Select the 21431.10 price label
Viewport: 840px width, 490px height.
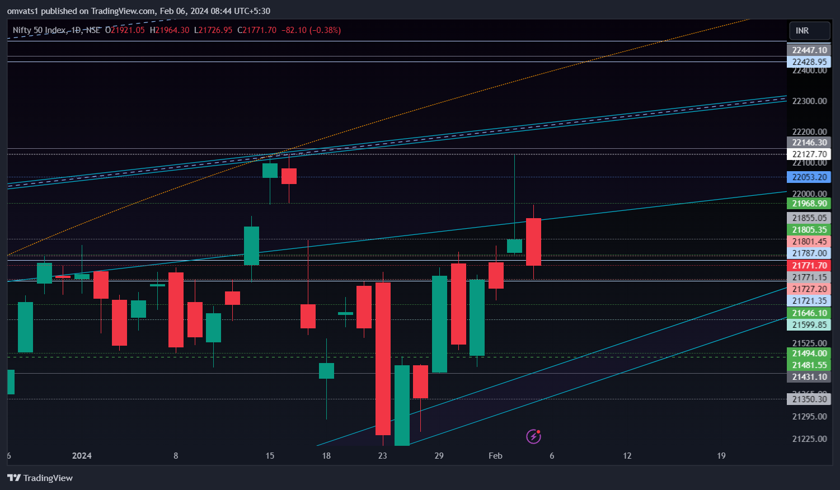click(x=809, y=377)
